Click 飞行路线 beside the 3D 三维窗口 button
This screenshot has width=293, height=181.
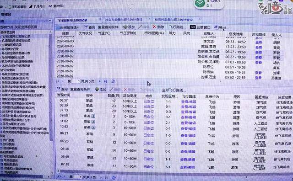[176, 27]
